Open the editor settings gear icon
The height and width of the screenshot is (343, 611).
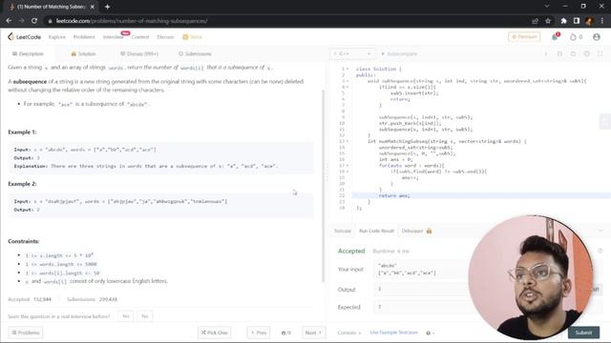click(x=586, y=53)
